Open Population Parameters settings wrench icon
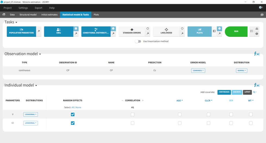 pyautogui.click(x=39, y=32)
